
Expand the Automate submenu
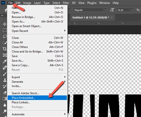pyautogui.click(x=37, y=114)
